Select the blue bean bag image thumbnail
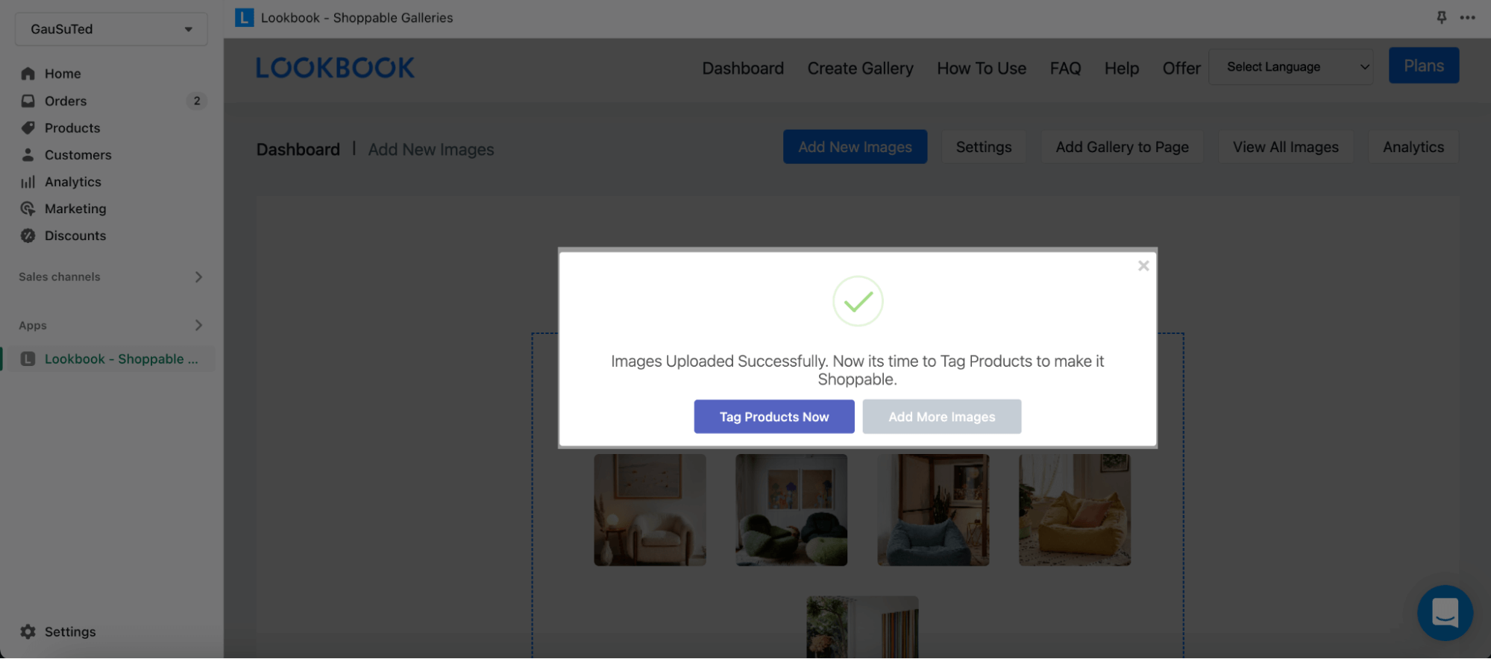Viewport: 1491px width, 659px height. tap(933, 510)
